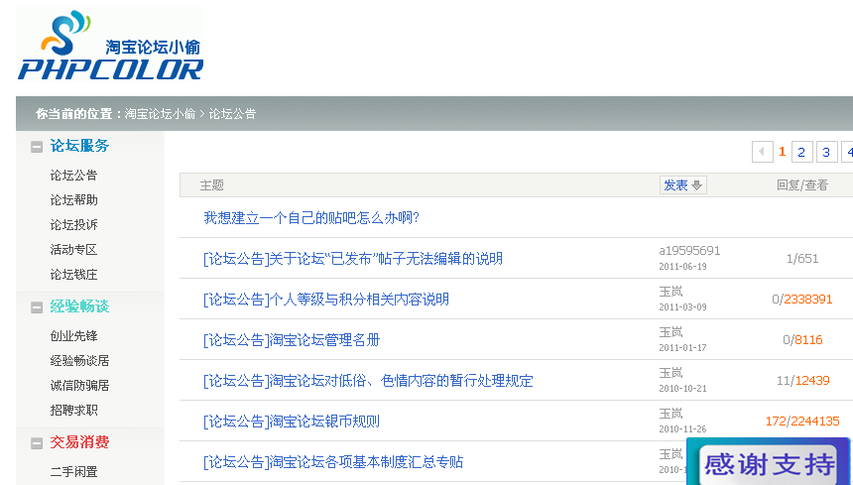
Task: Open 论坛投诉 in the sidebar
Action: pos(73,224)
